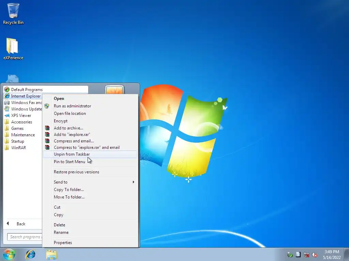Select the eXPerience folder on desktop
Screen dimensions: 349x261
point(13,49)
